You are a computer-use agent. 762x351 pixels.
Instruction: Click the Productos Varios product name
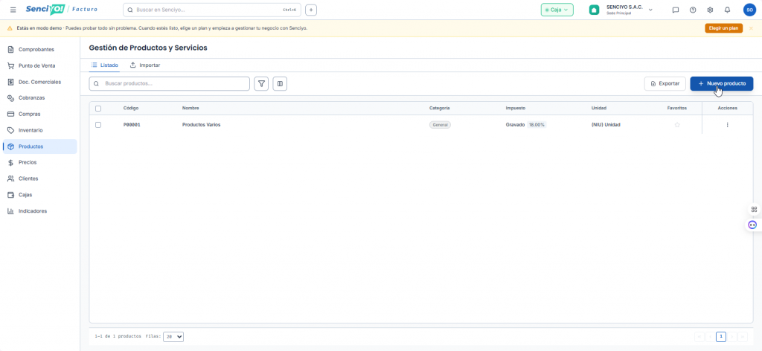coord(201,125)
